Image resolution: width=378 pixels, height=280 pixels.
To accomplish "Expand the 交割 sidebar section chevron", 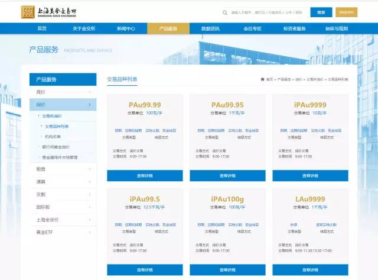I will (x=90, y=195).
